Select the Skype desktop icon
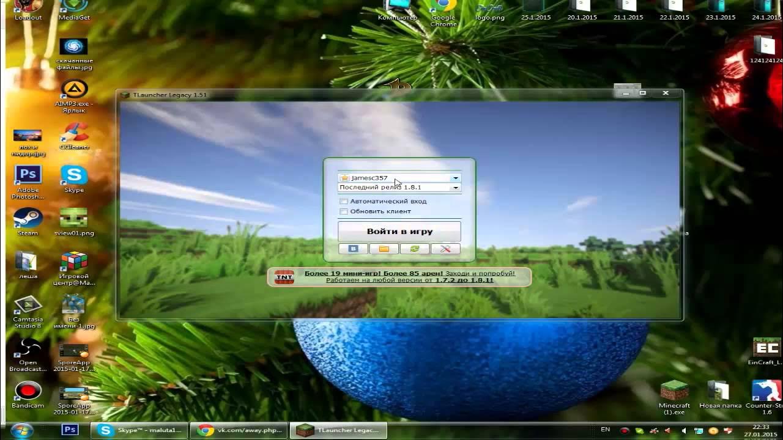The width and height of the screenshot is (783, 440). click(74, 179)
